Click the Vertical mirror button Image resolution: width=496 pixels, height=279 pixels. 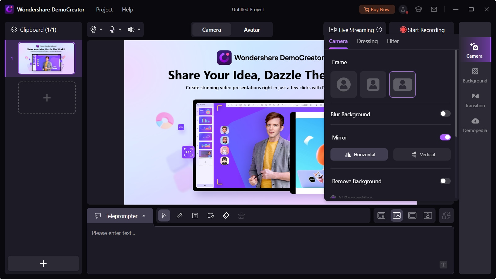[x=422, y=154]
